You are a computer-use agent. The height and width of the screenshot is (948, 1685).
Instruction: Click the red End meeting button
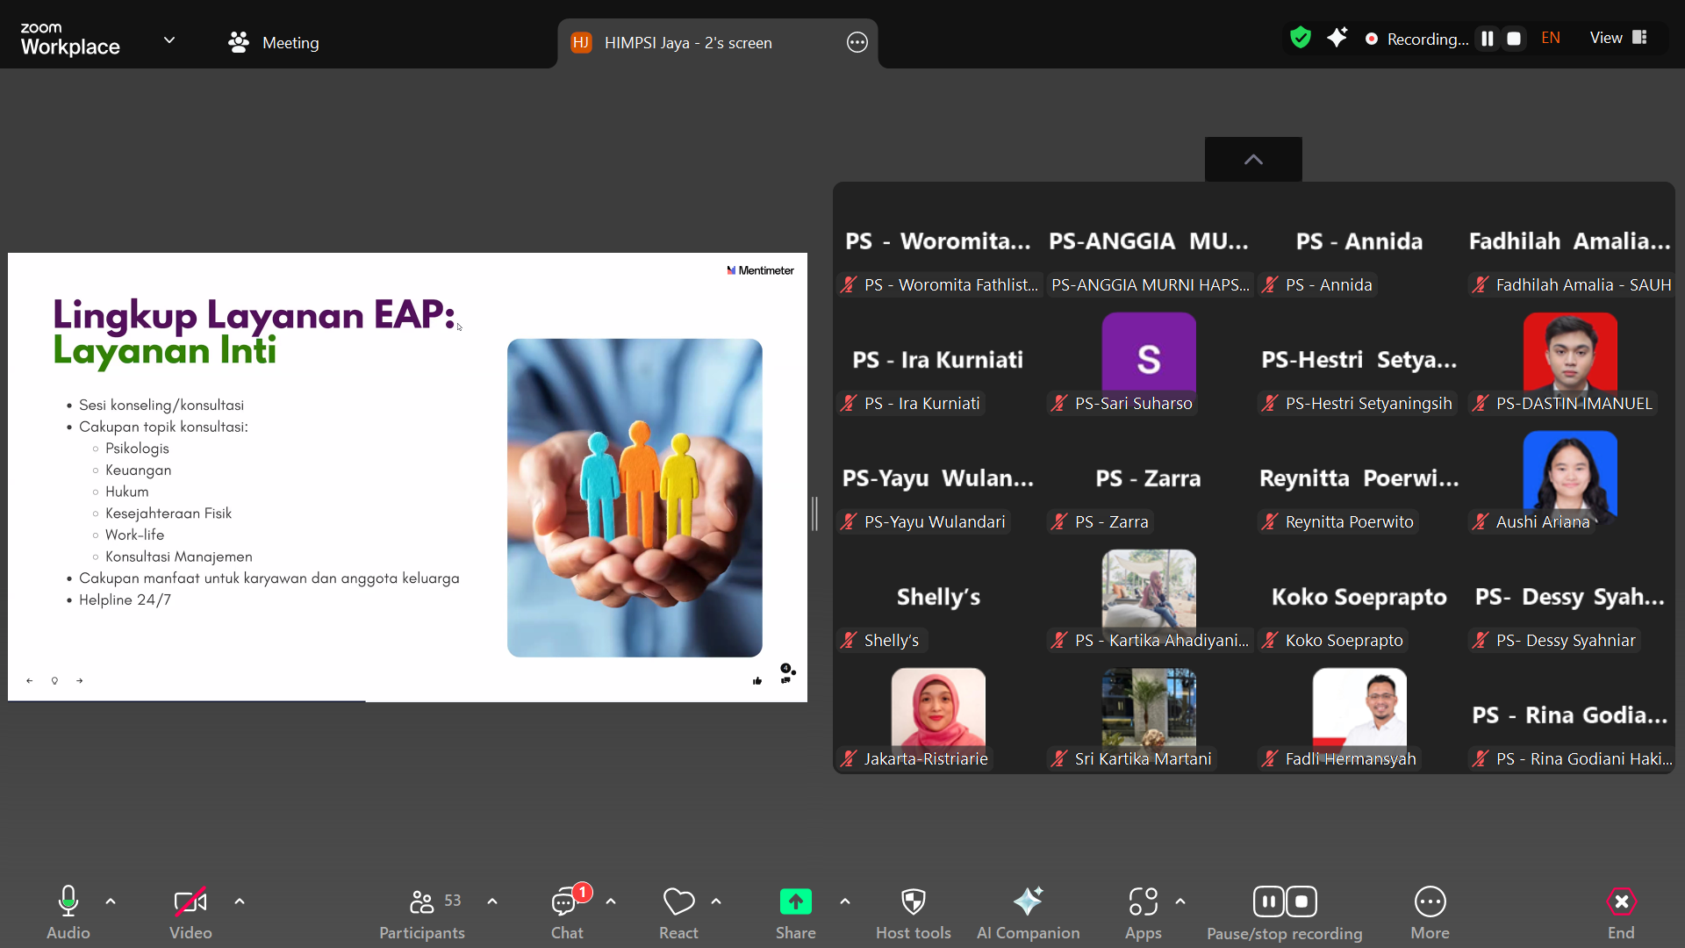pos(1621,913)
